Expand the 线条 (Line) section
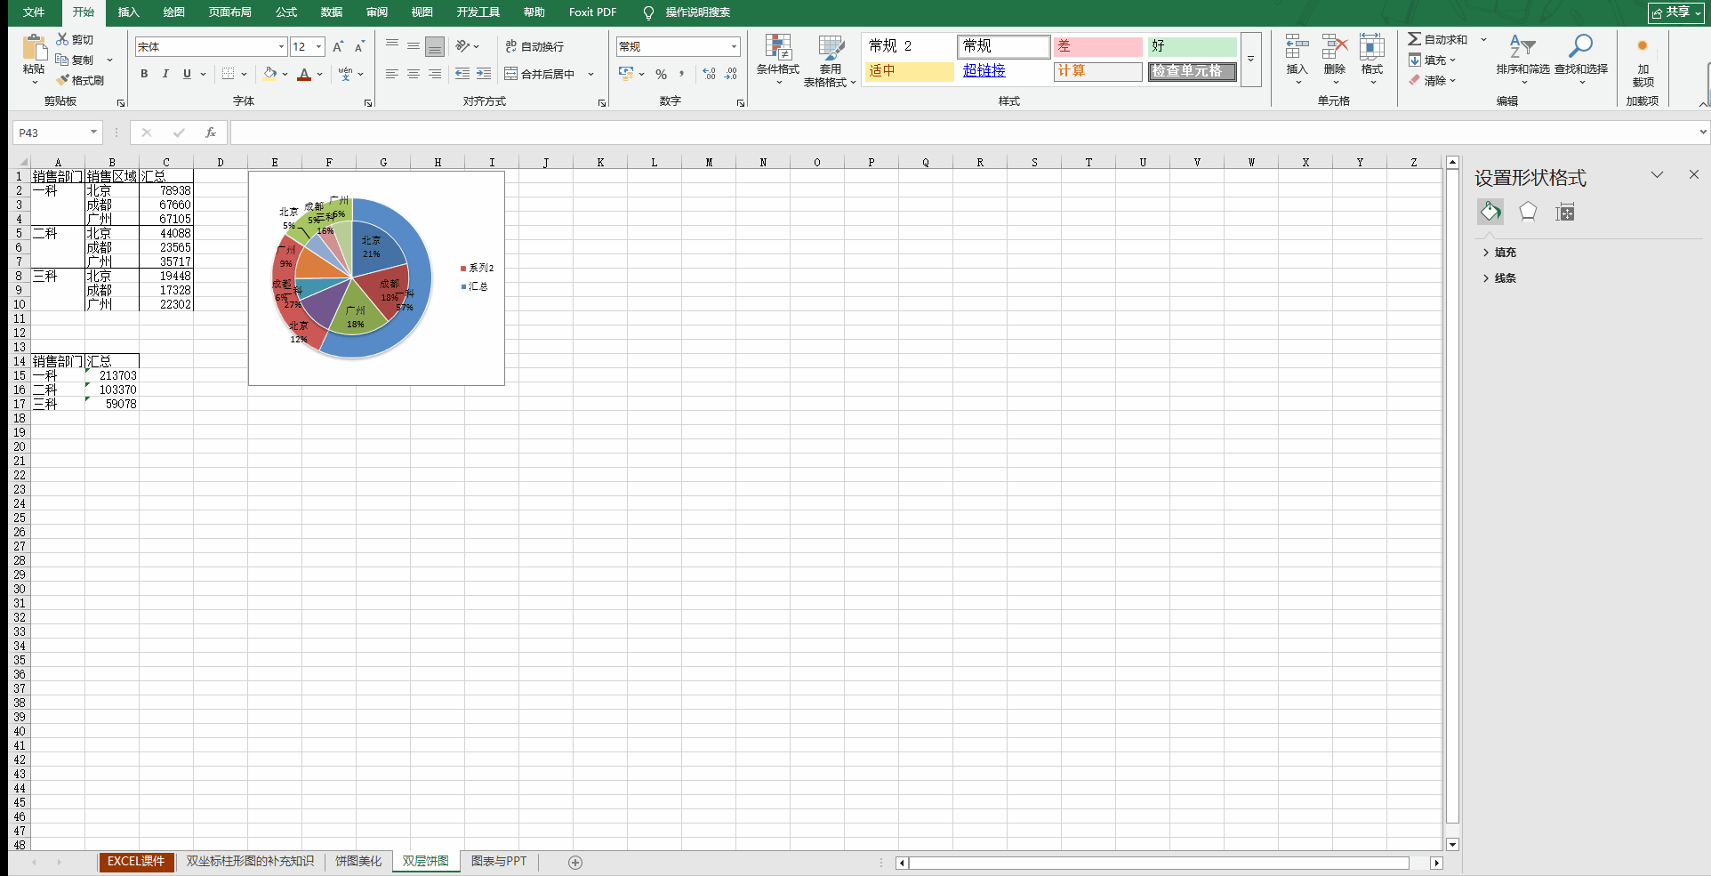The width and height of the screenshot is (1711, 876). (1505, 278)
